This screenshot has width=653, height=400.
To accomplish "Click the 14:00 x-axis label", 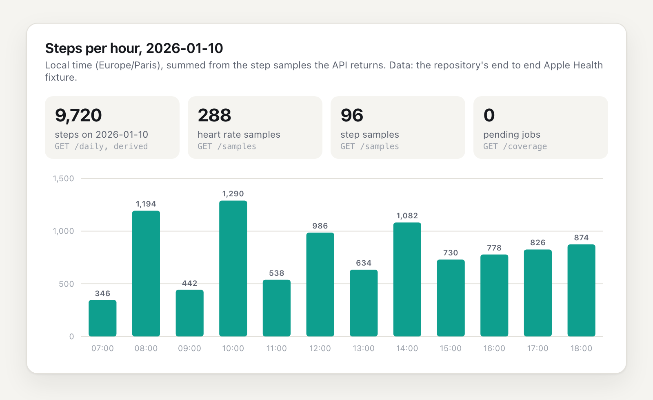I will point(407,348).
